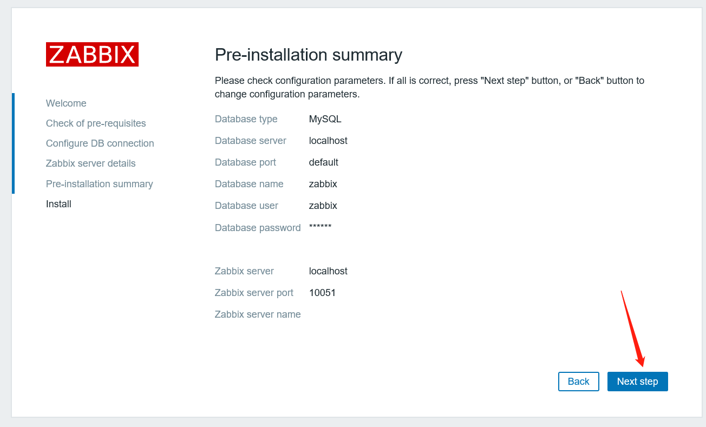Click the Database server localhost value
The height and width of the screenshot is (427, 706).
328,141
